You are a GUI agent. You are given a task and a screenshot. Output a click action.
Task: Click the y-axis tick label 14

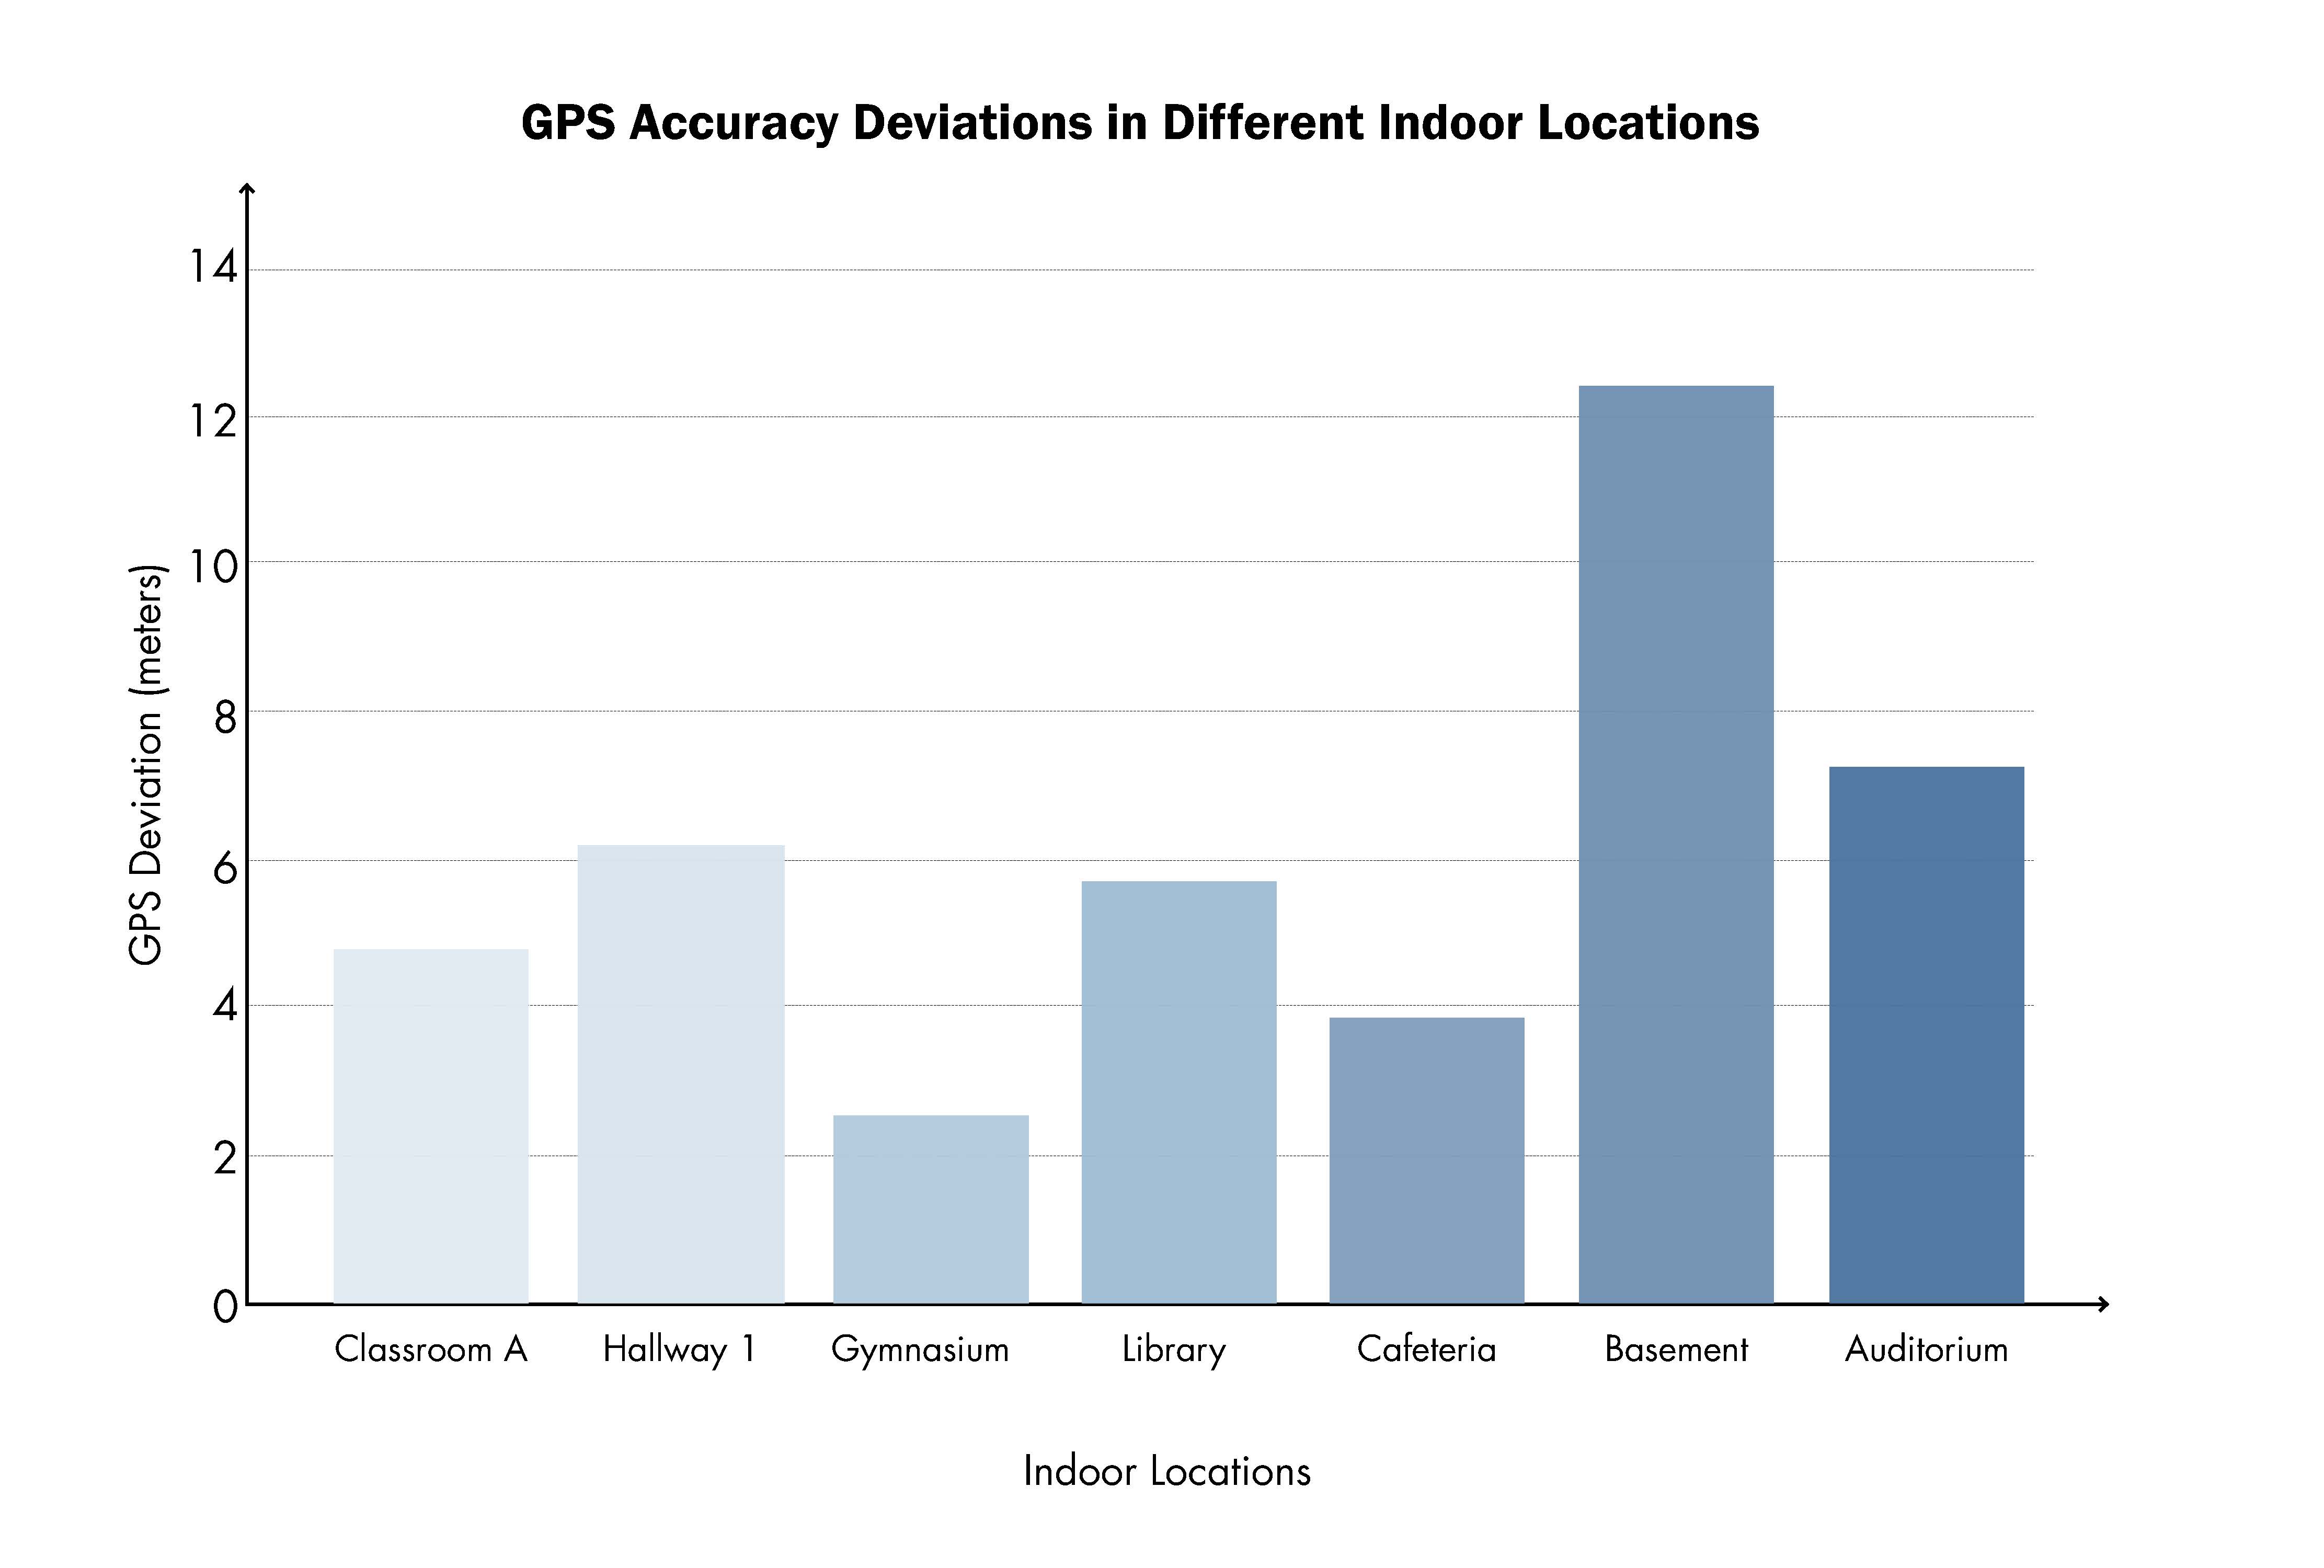coord(213,267)
